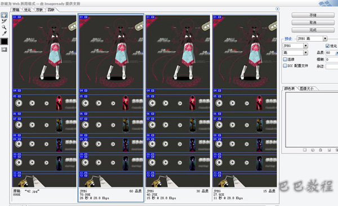Click the black eyedropper color swatch
The width and height of the screenshot is (338, 206).
point(4,42)
